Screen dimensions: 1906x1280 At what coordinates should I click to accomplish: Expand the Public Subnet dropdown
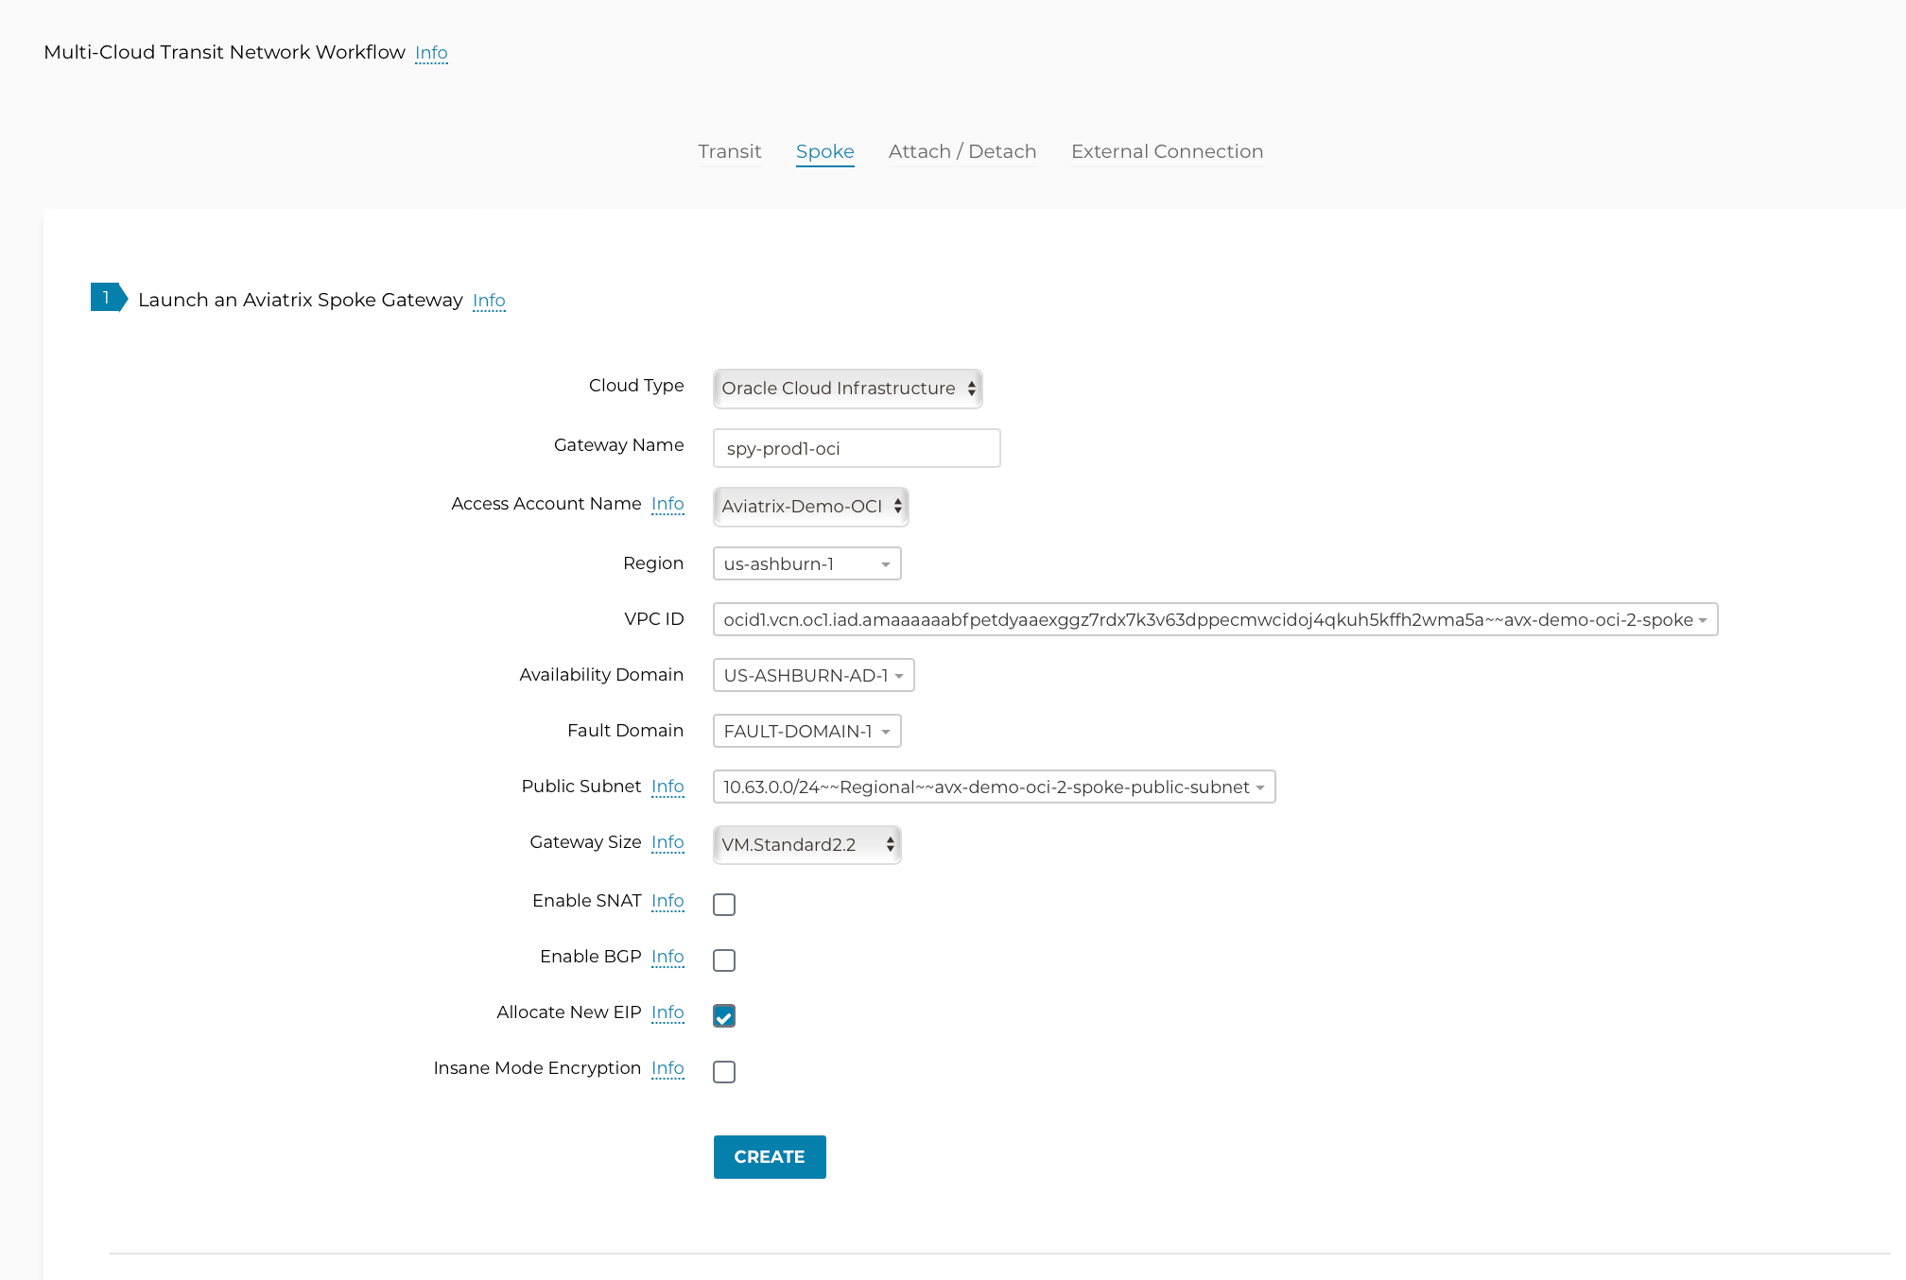pos(994,787)
